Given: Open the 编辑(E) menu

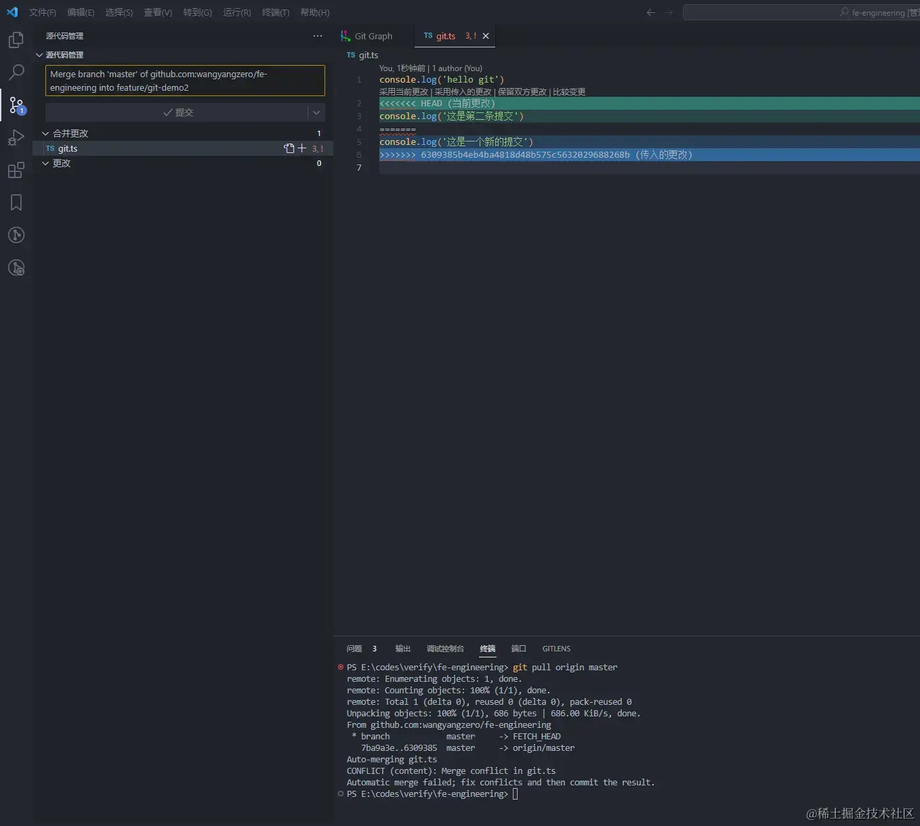Looking at the screenshot, I should click(x=81, y=12).
